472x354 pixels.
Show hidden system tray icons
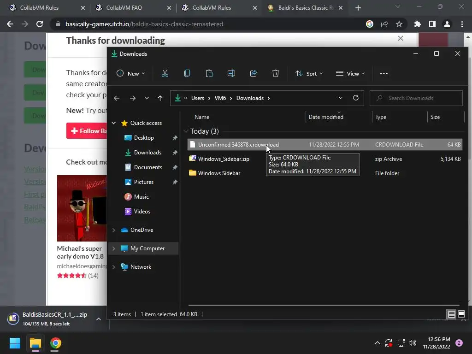coord(377,343)
